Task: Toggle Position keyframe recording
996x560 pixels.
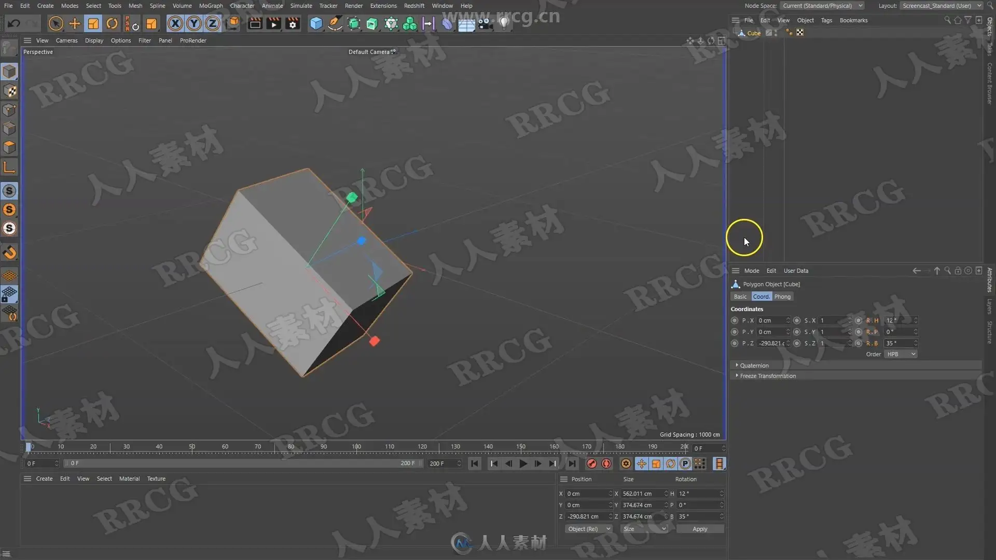Action: tap(642, 464)
